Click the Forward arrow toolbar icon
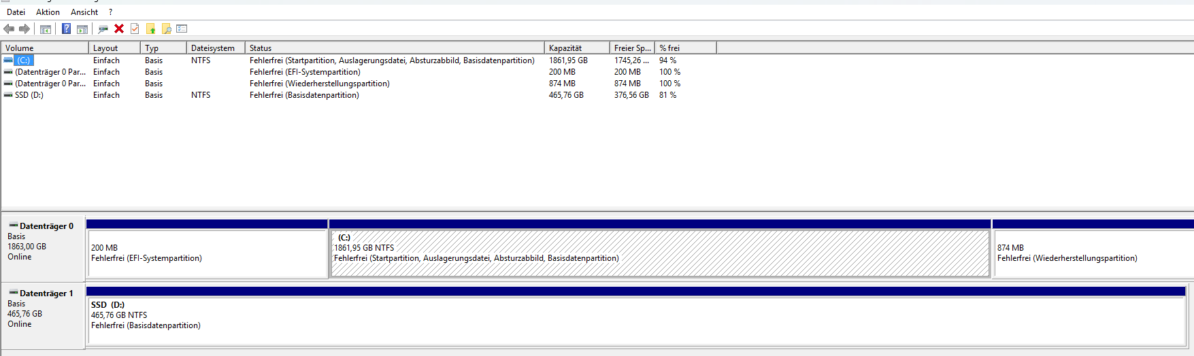 coord(24,29)
